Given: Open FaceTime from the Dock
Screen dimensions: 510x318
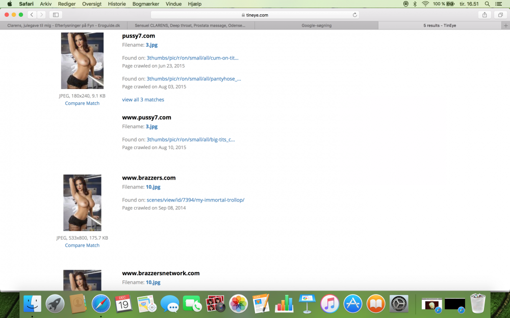Looking at the screenshot, I should [192, 304].
